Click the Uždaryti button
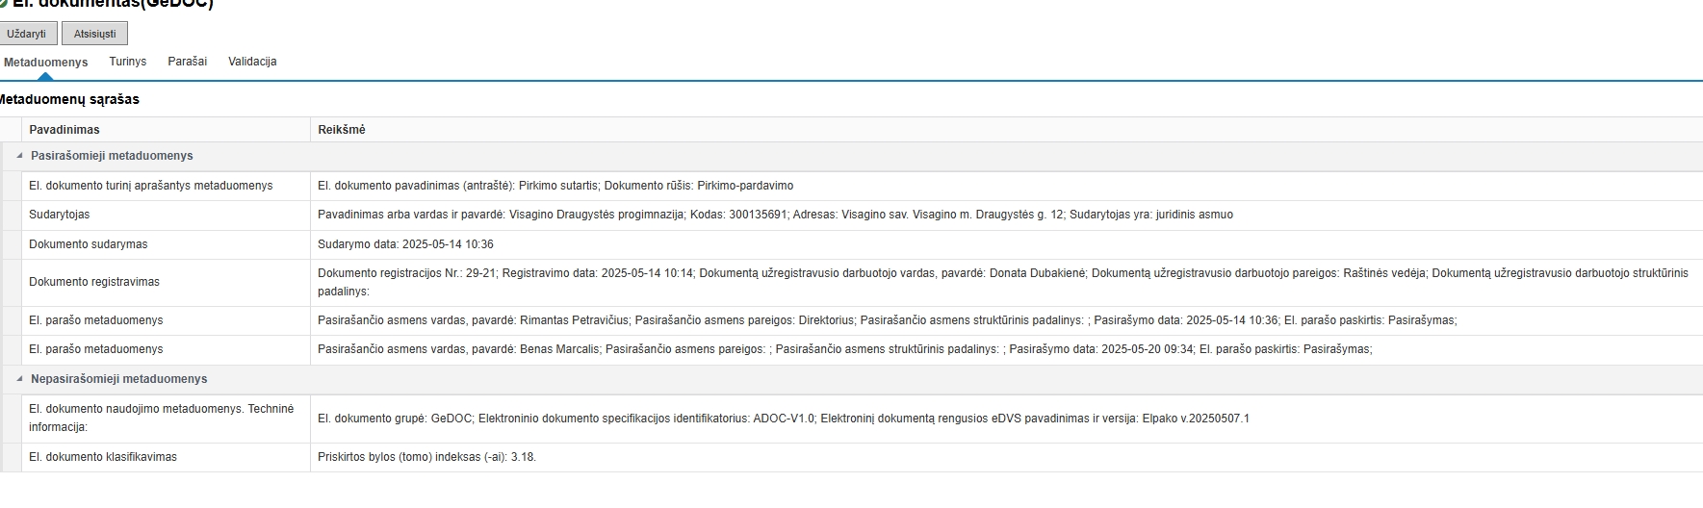Viewport: 1703px width, 508px height. pos(27,34)
